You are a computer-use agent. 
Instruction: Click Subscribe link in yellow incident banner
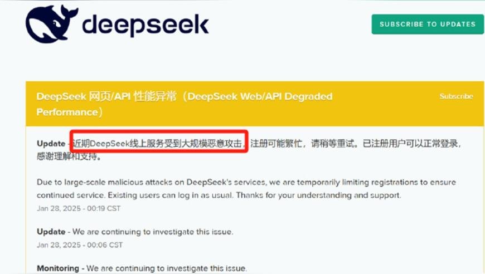click(456, 96)
